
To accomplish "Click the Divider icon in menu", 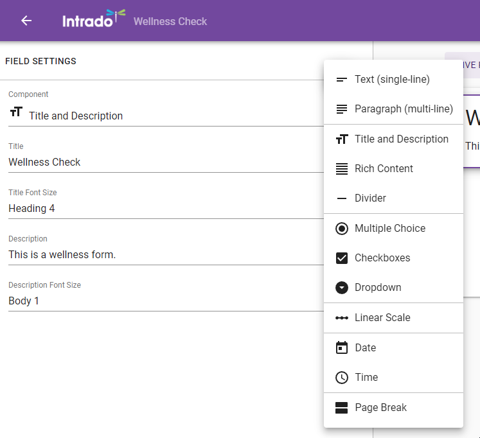I will point(342,198).
